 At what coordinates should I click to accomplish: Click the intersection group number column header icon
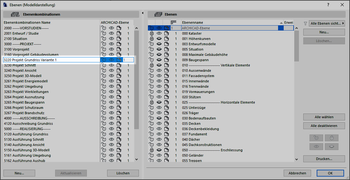pyautogui.click(x=173, y=22)
